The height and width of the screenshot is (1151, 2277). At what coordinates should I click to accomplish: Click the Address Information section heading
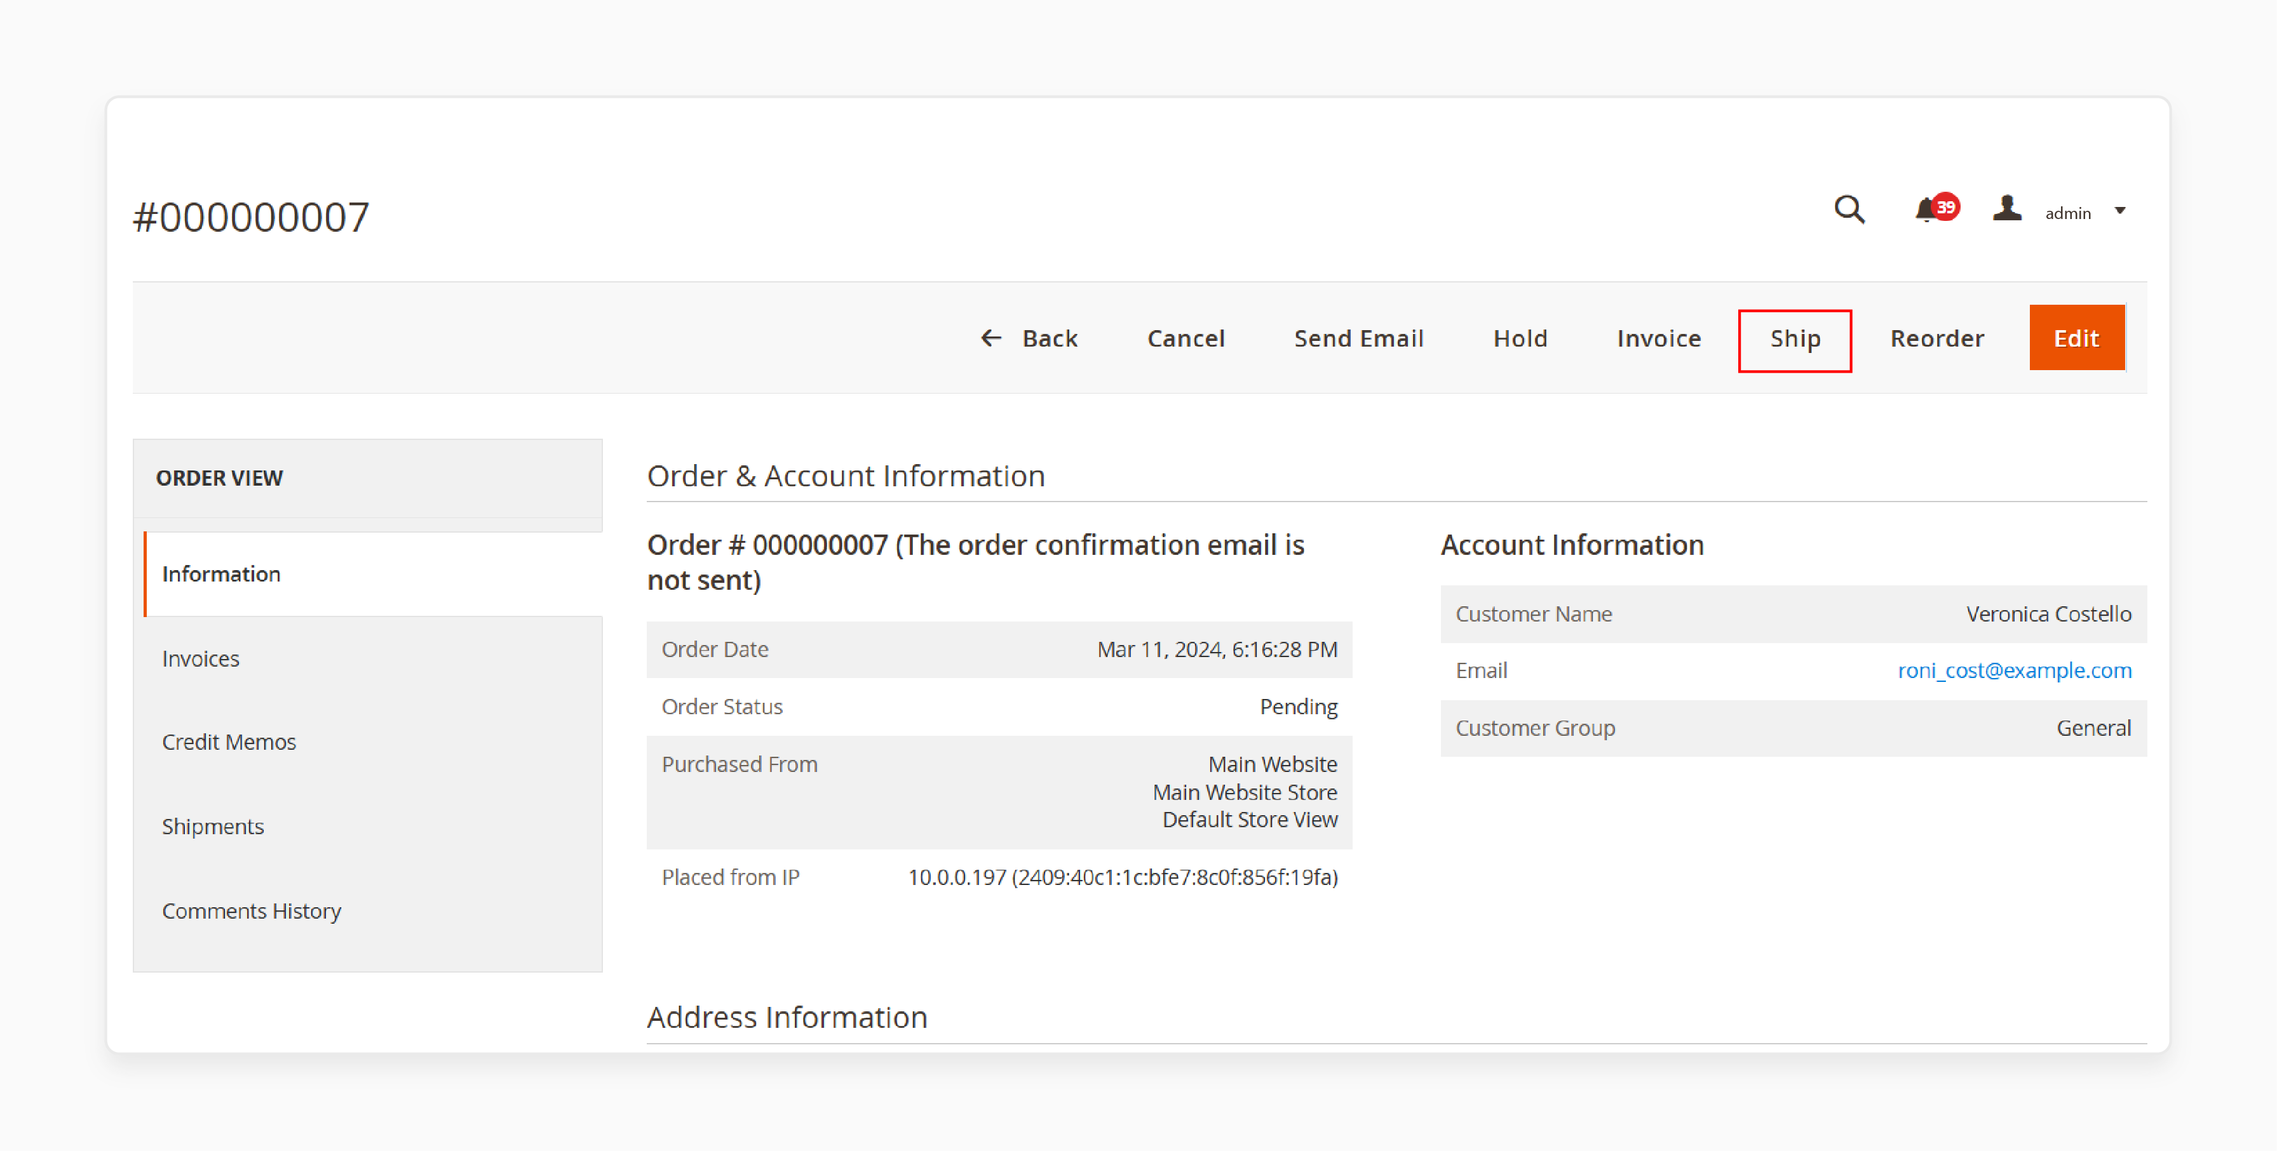click(x=787, y=1018)
